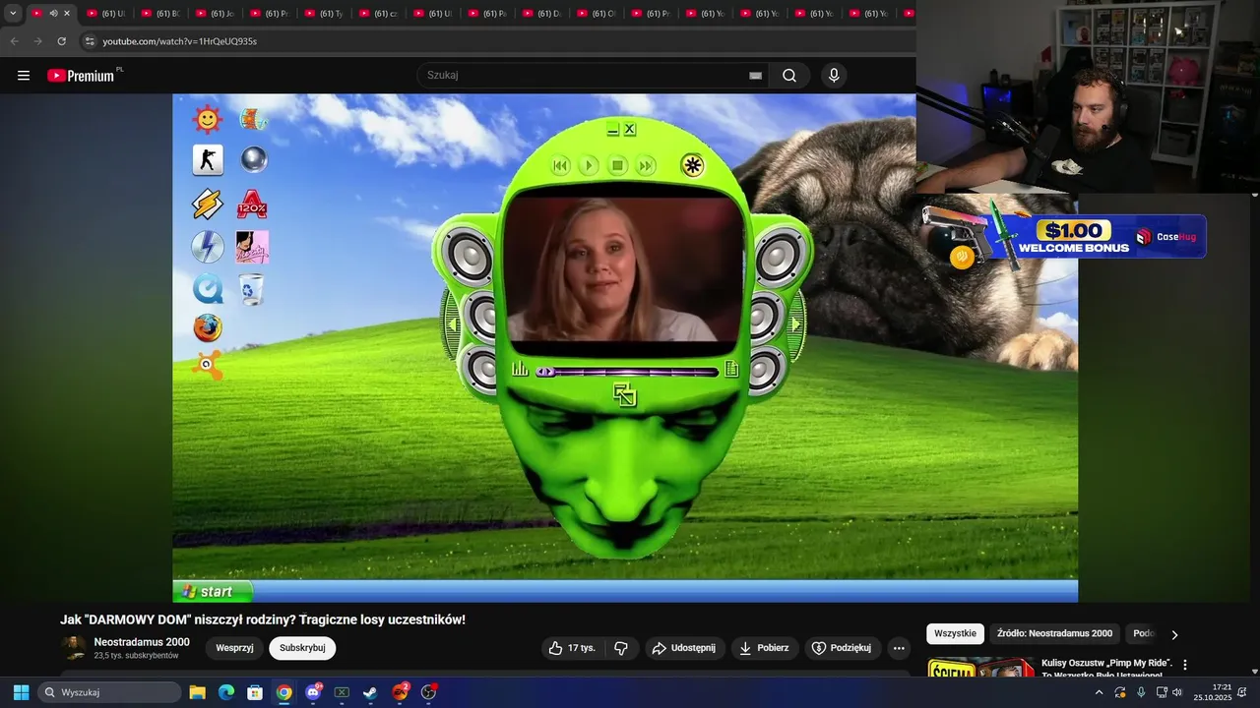Show next filter chips arrow
1260x708 pixels.
point(1174,634)
